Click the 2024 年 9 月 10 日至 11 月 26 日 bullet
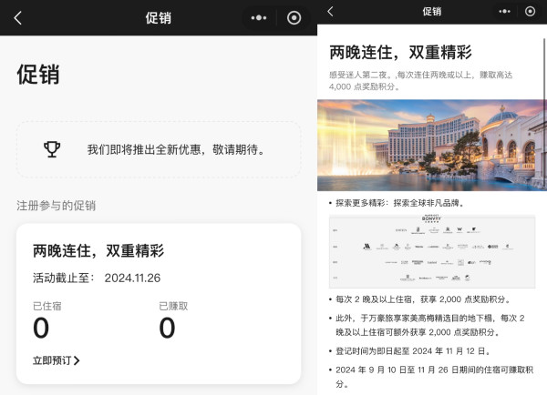Screen dimensions: 547x395 [435, 377]
